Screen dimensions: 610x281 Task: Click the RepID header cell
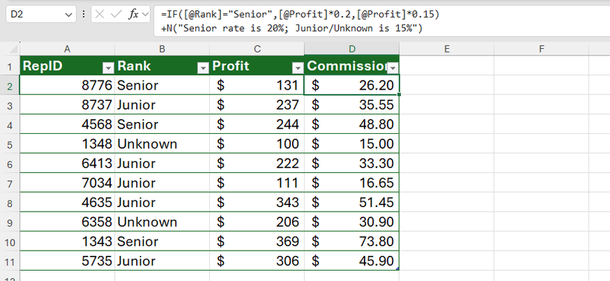(x=67, y=66)
